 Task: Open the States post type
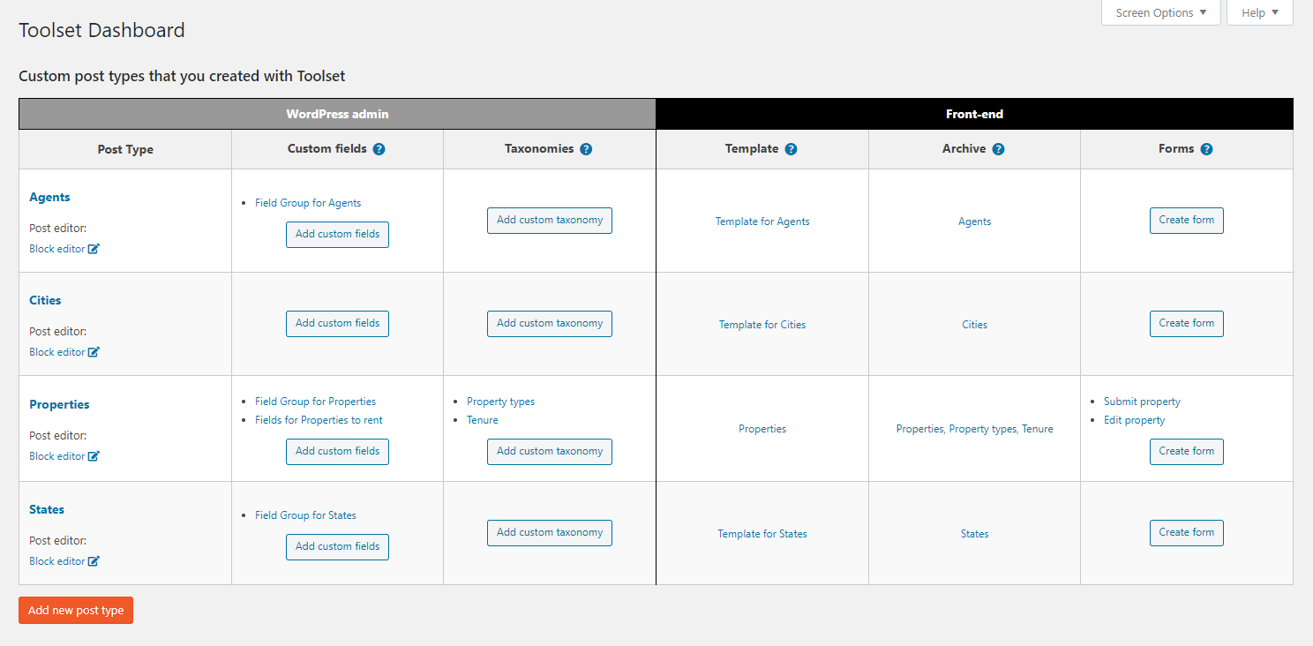(47, 510)
